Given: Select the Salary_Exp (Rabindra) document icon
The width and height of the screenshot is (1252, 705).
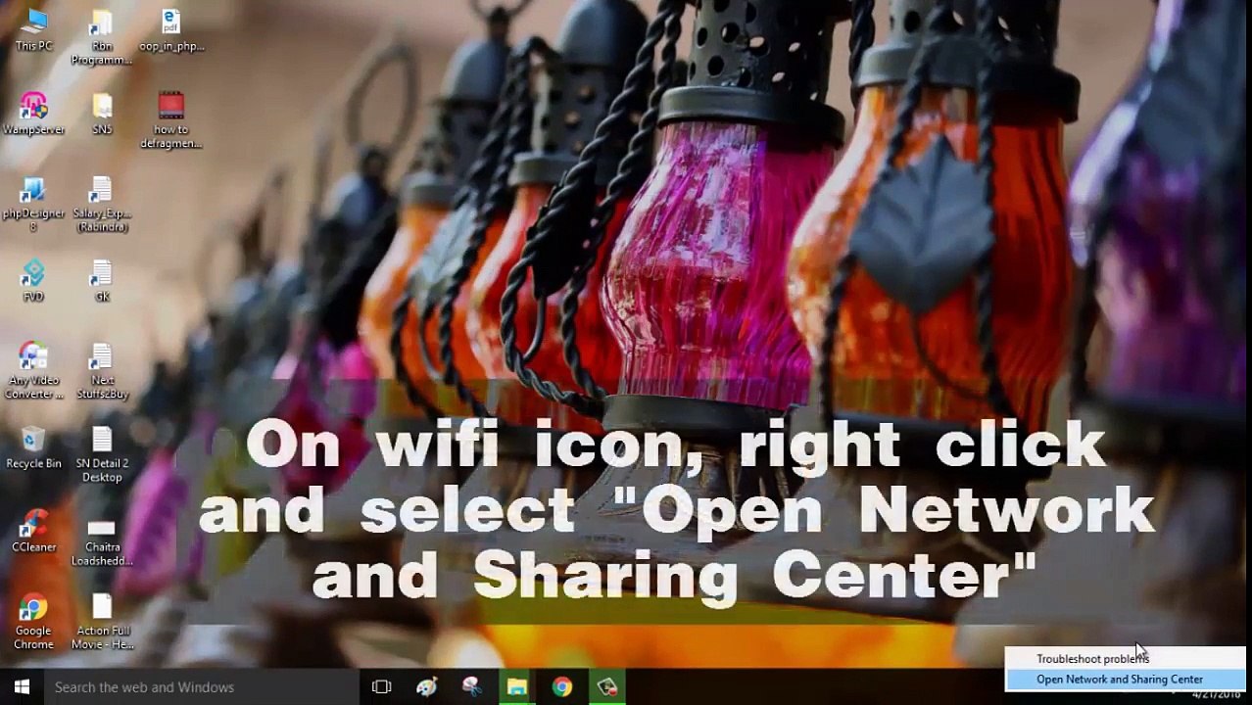Looking at the screenshot, I should 102,205.
